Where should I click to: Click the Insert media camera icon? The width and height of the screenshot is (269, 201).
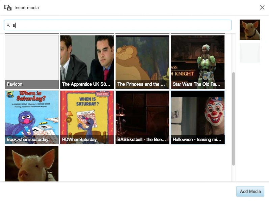point(8,7)
